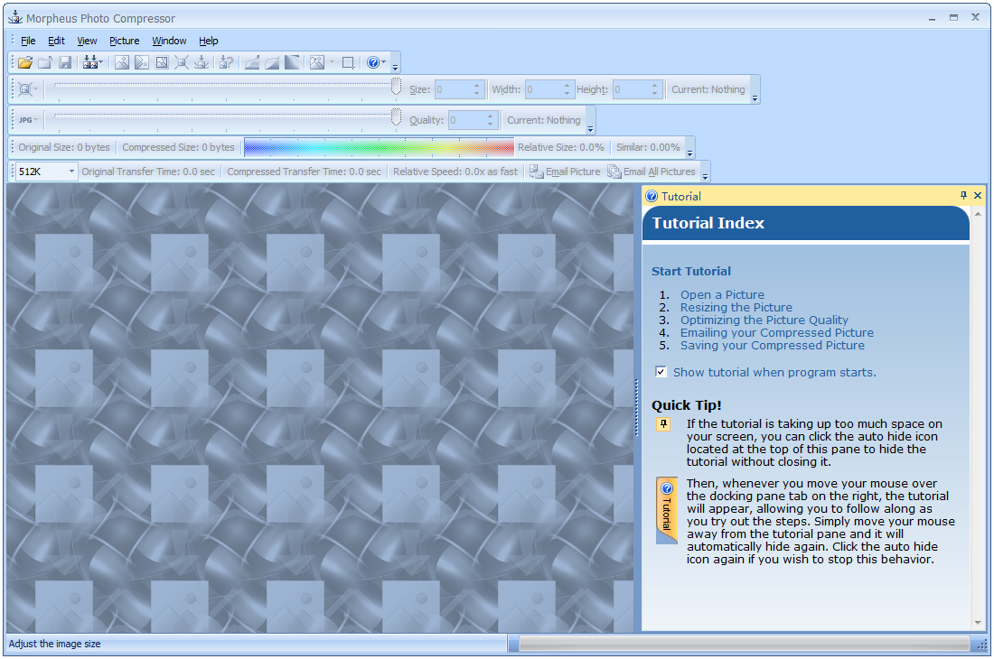Click the picture icon with triangle overlay
This screenshot has width=994, height=659.
(x=142, y=62)
